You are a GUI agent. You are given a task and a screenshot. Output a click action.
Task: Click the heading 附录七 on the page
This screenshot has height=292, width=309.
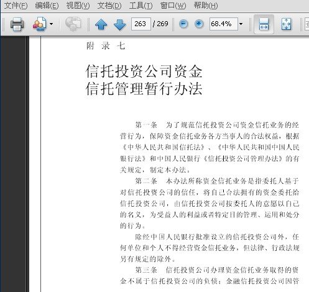pos(106,45)
